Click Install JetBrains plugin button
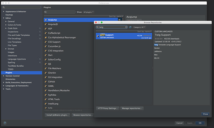The height and width of the screenshot is (128, 214). pyautogui.click(x=58, y=115)
